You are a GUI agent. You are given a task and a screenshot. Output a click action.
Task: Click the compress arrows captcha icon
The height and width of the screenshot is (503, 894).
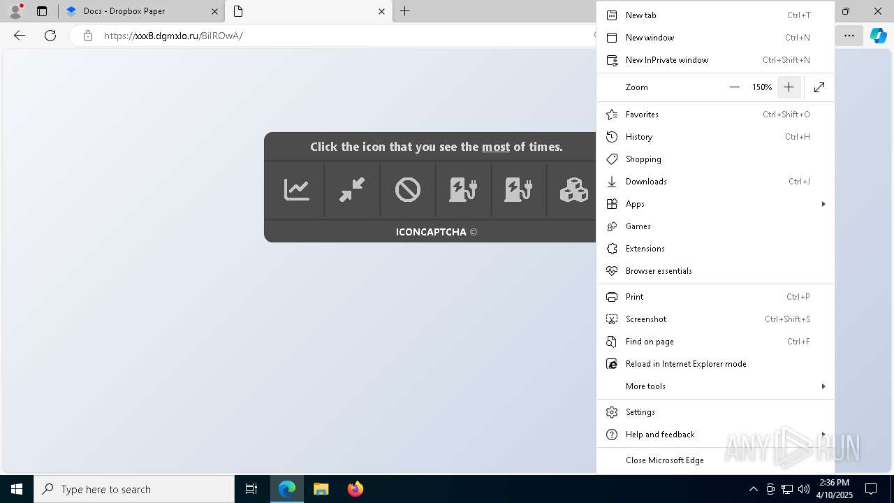tap(352, 189)
